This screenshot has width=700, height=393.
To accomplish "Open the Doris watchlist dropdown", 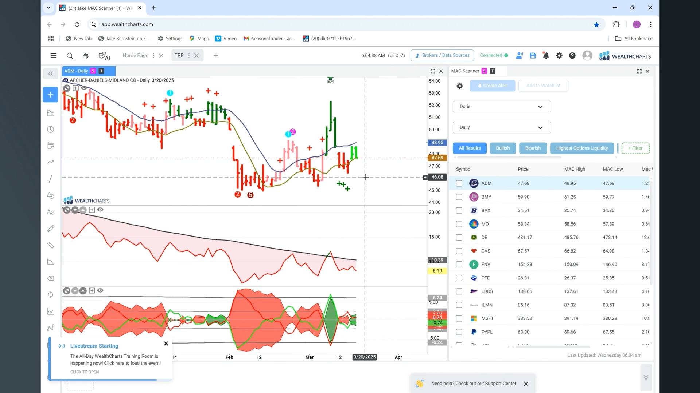I will click(x=502, y=107).
